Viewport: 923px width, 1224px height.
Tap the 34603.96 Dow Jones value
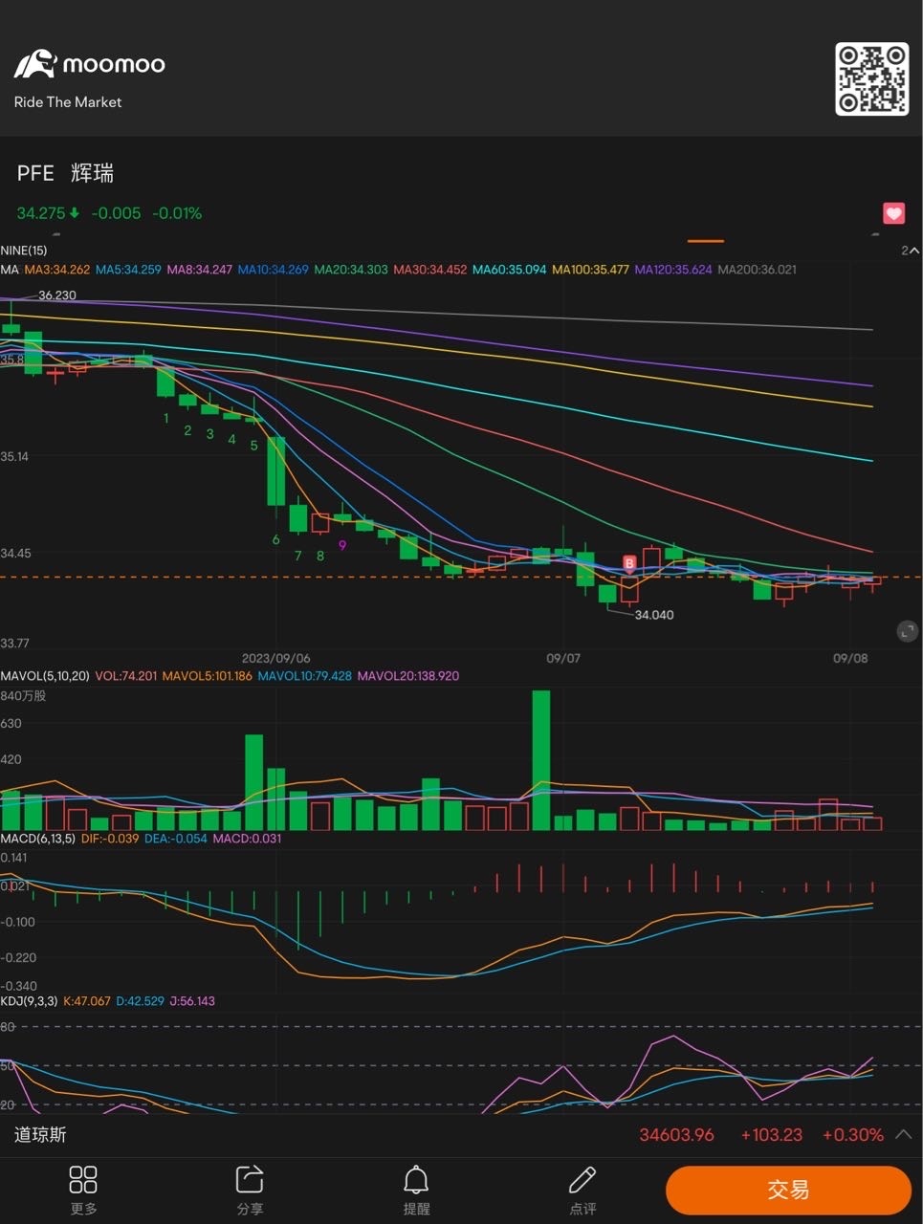[676, 1135]
